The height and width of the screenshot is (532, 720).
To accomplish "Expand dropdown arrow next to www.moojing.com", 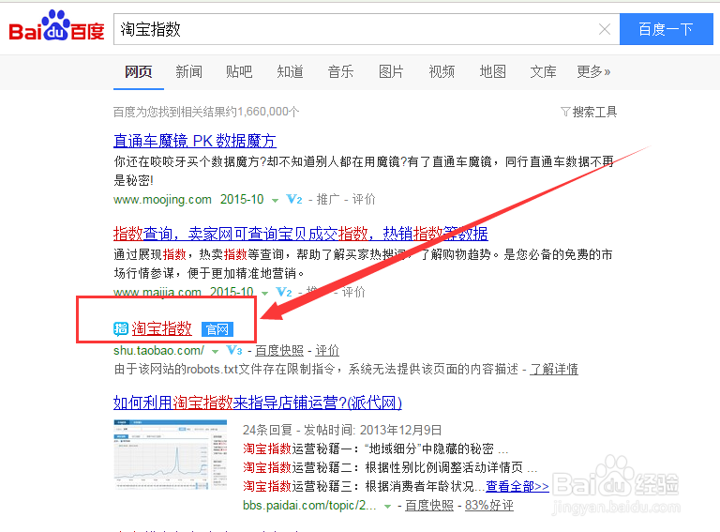I will (275, 200).
